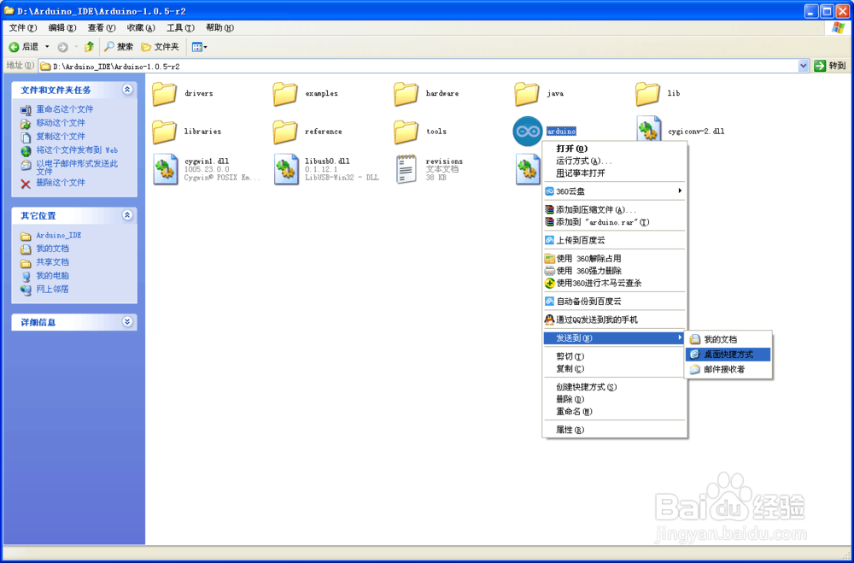Choose 上传到百度云 entry
Image resolution: width=854 pixels, height=563 pixels.
[x=614, y=240]
